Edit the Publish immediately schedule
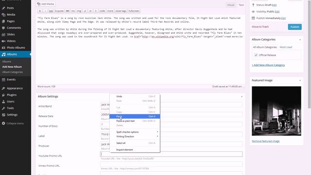The image size is (311, 175). click(x=284, y=18)
